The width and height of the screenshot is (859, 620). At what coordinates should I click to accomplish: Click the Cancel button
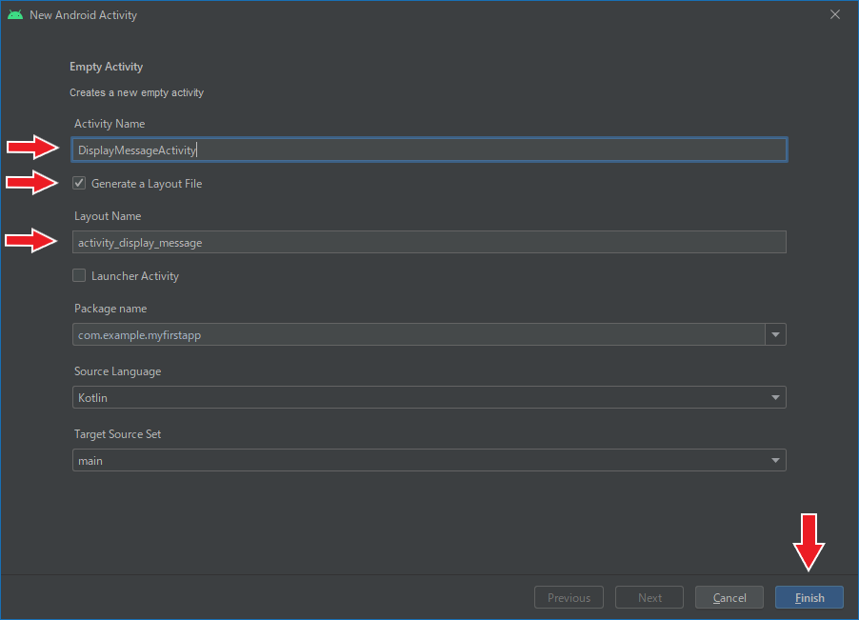click(729, 597)
